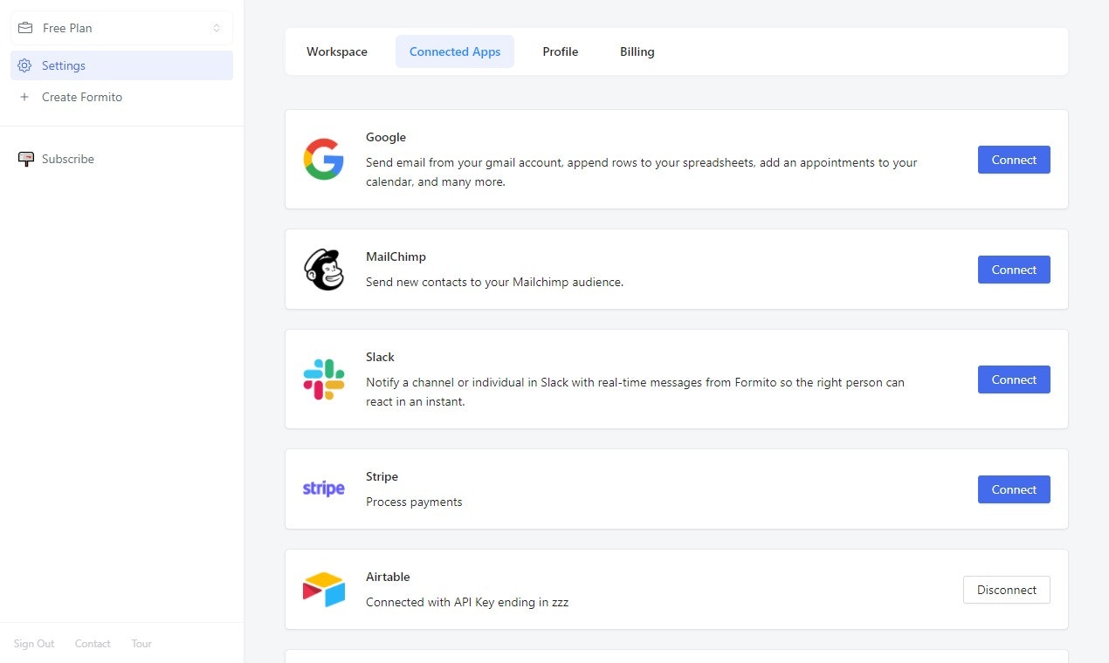Image resolution: width=1109 pixels, height=663 pixels.
Task: Click the Subscribe speech bubble icon
Action: point(25,159)
